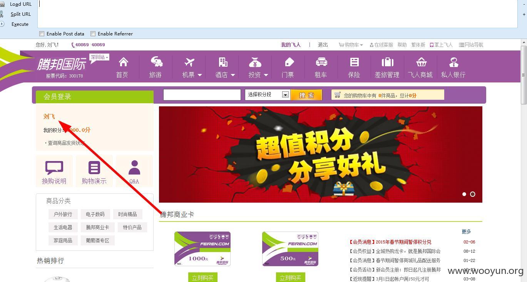Open the Q&A person icon

(x=134, y=168)
